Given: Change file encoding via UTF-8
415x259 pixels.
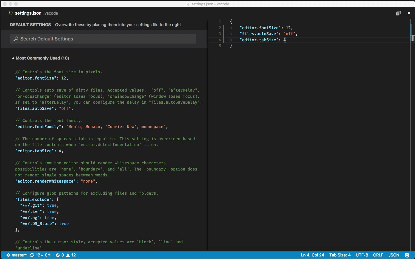Looking at the screenshot, I should pos(362,255).
